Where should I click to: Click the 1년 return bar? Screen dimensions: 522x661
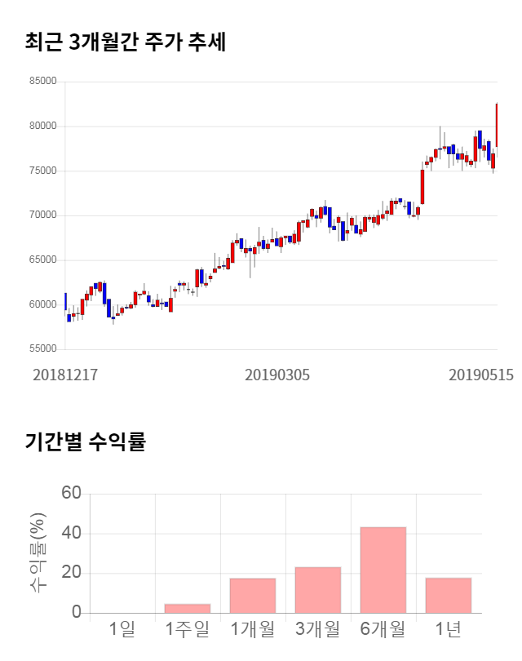pos(448,595)
